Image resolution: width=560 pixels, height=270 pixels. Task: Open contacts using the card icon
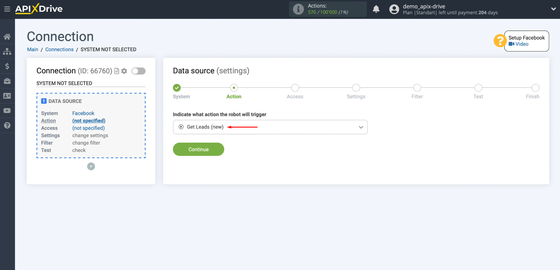pos(7,96)
